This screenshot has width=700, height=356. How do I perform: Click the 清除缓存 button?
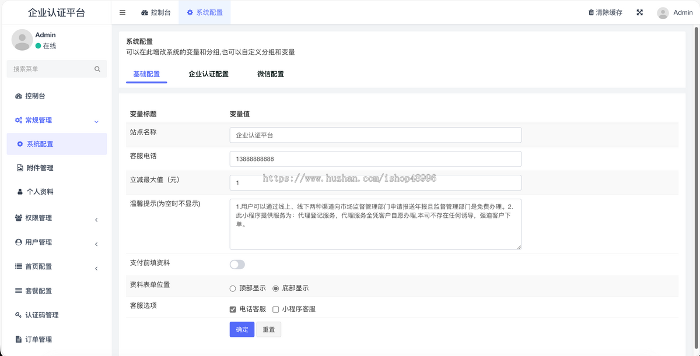coord(605,12)
